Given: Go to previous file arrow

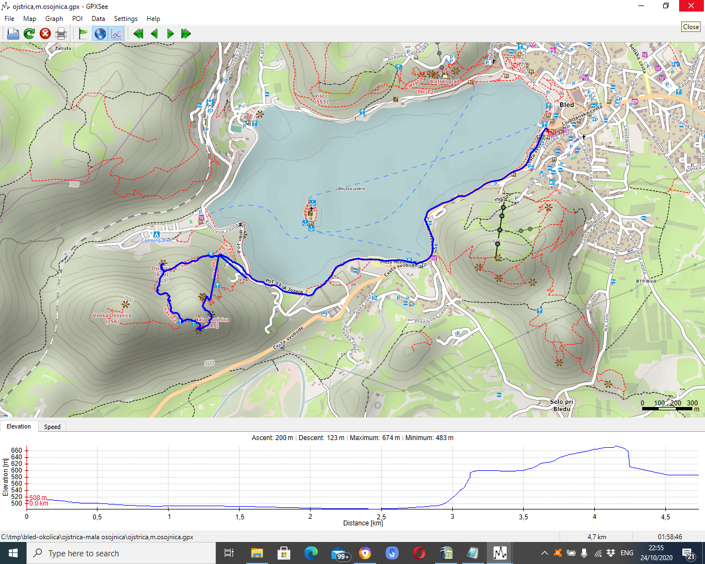Looking at the screenshot, I should (x=154, y=34).
